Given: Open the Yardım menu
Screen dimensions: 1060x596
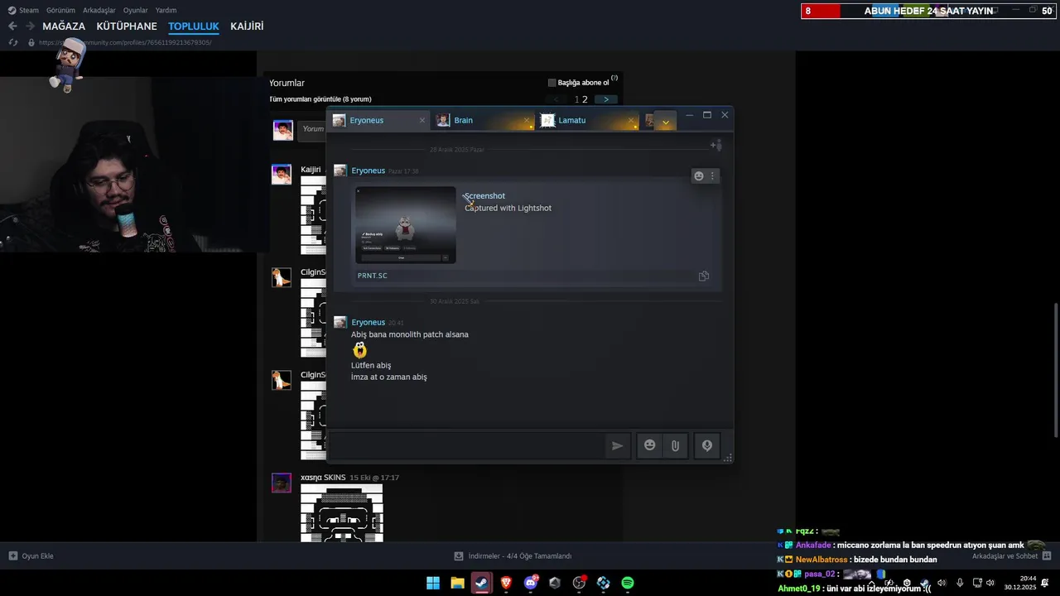Looking at the screenshot, I should pyautogui.click(x=166, y=10).
